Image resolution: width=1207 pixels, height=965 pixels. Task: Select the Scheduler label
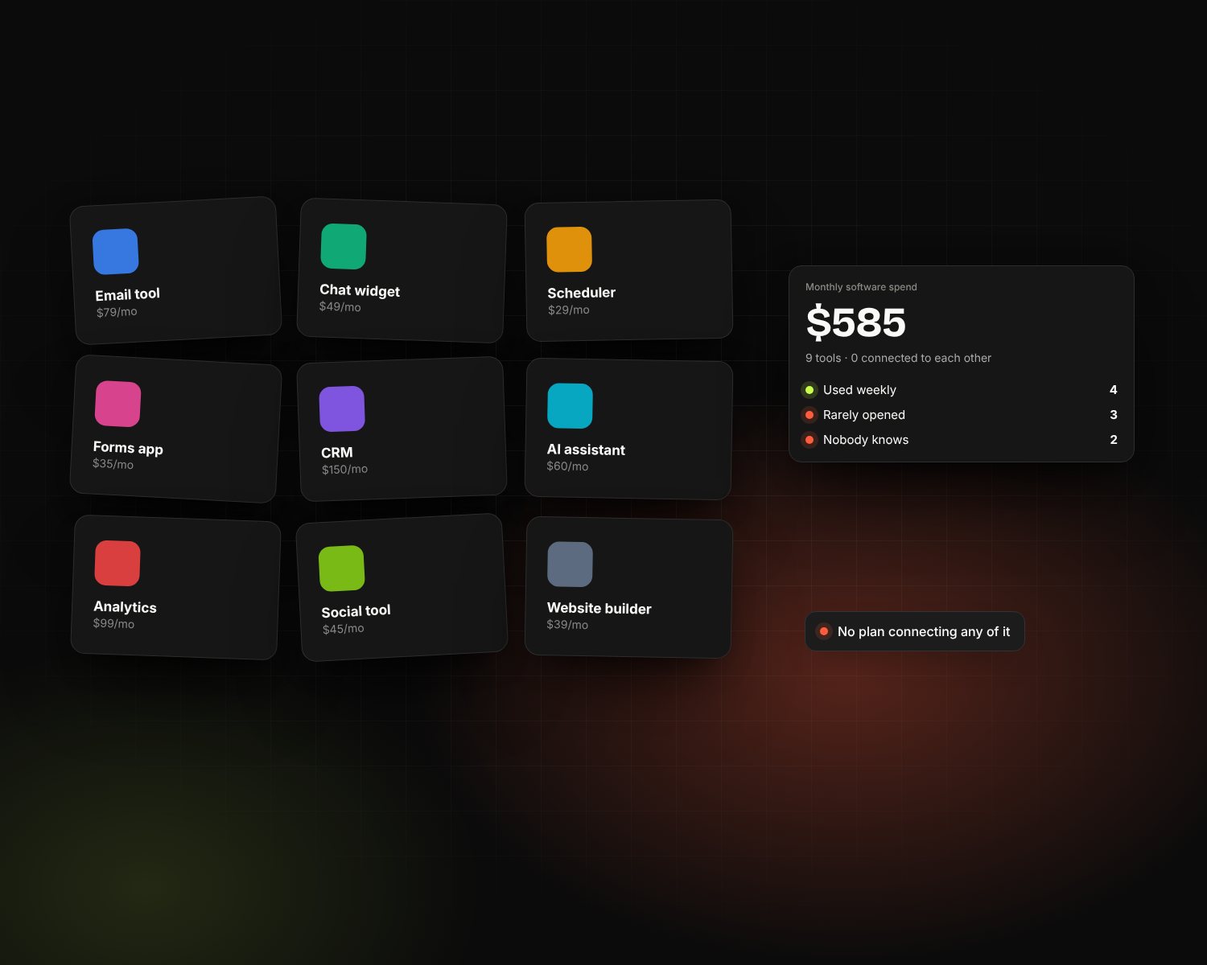point(582,293)
